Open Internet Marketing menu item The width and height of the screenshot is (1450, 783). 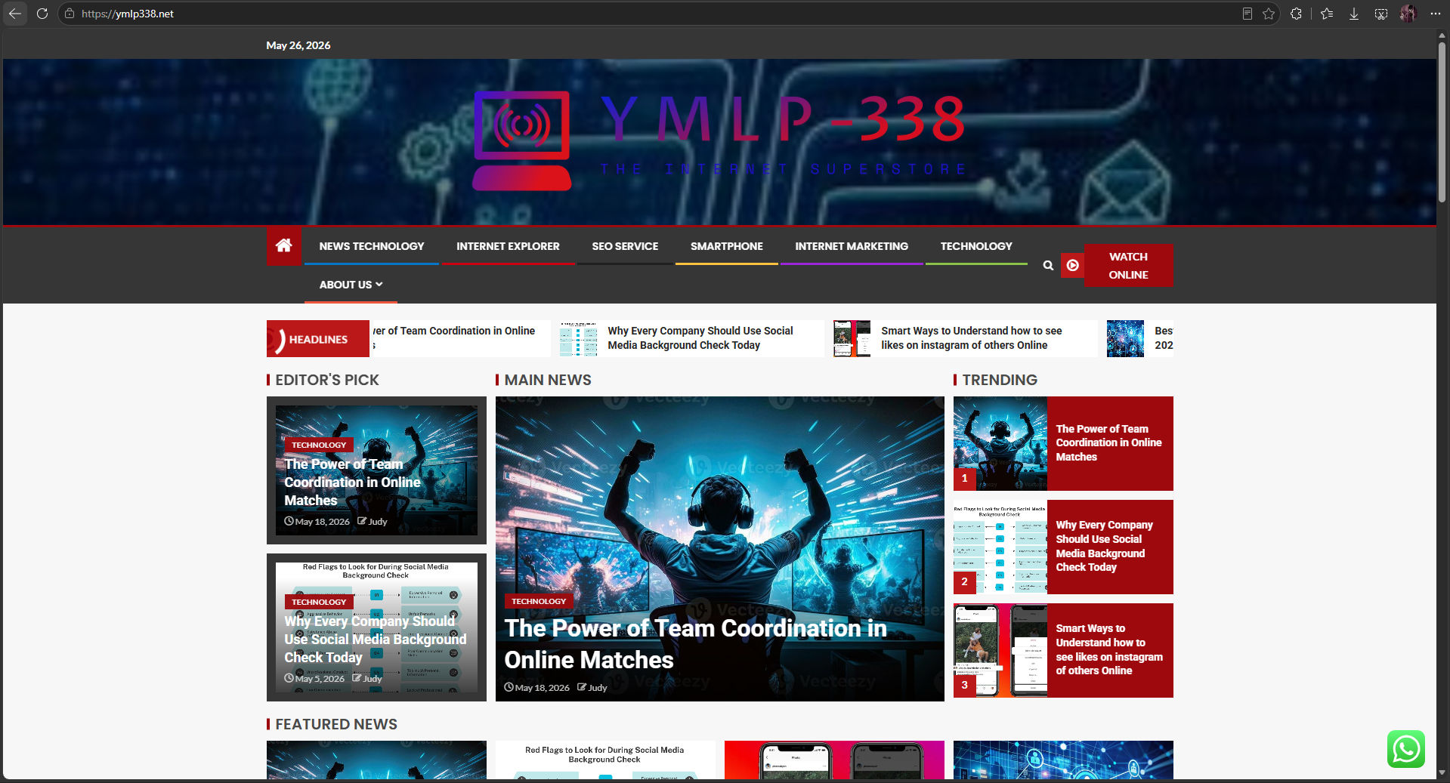click(x=852, y=246)
